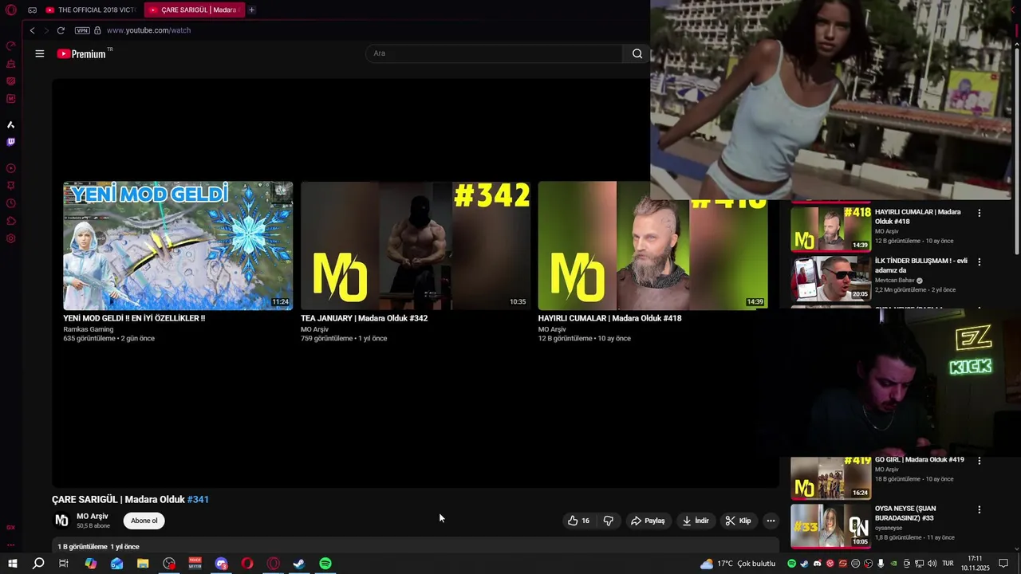
Task: Open options for HAYIRLI CUMALAR #418 sidebar video
Action: pyautogui.click(x=980, y=213)
